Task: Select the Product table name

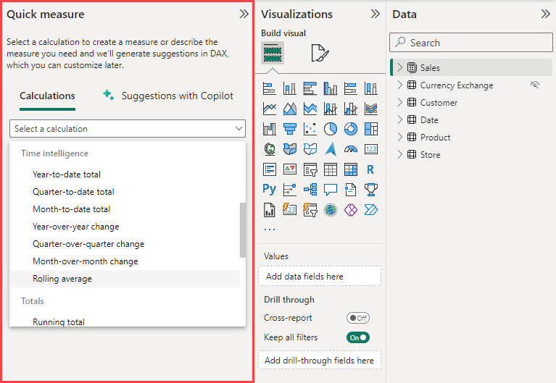Action: point(436,138)
